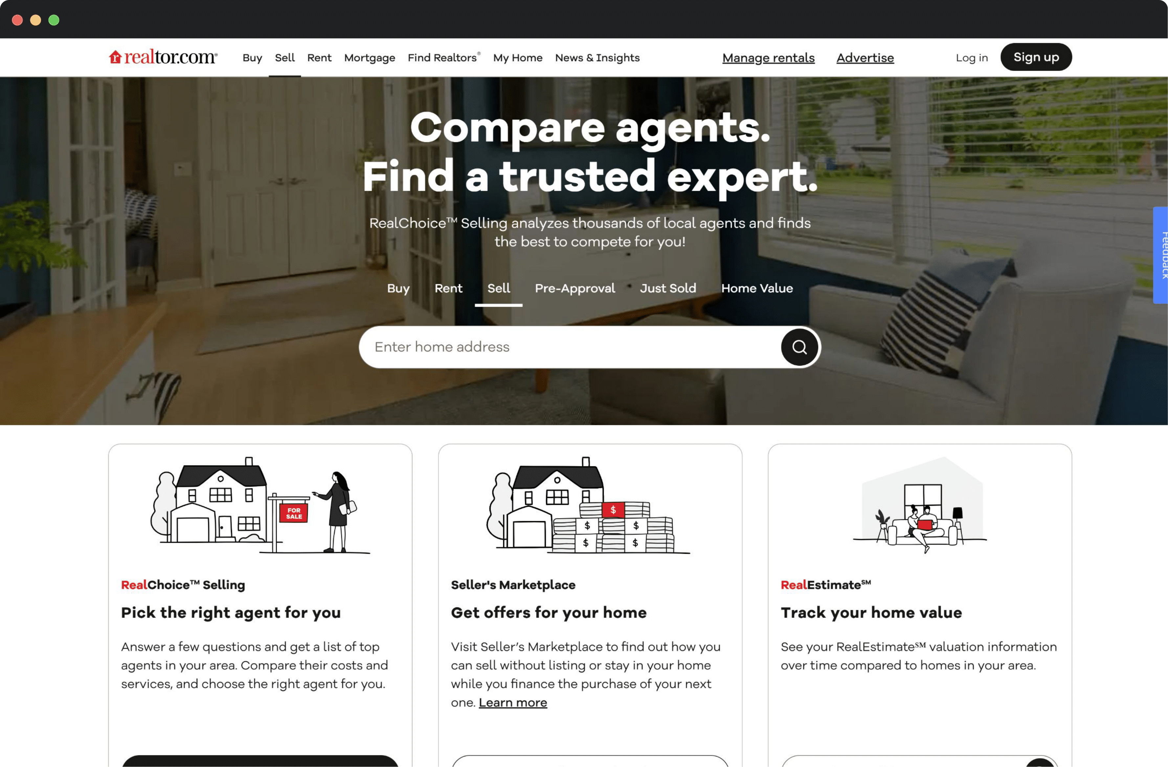Click the Learn more link in Seller's Marketplace
Screen dimensions: 1168x767
tap(512, 701)
